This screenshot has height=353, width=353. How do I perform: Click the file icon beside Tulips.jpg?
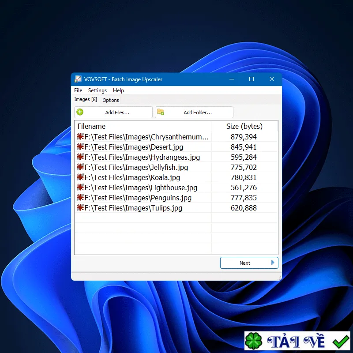(80, 207)
